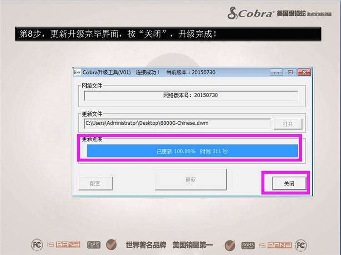The image size is (341, 255).
Task: Click the right RoHS badge
Action: point(248,245)
